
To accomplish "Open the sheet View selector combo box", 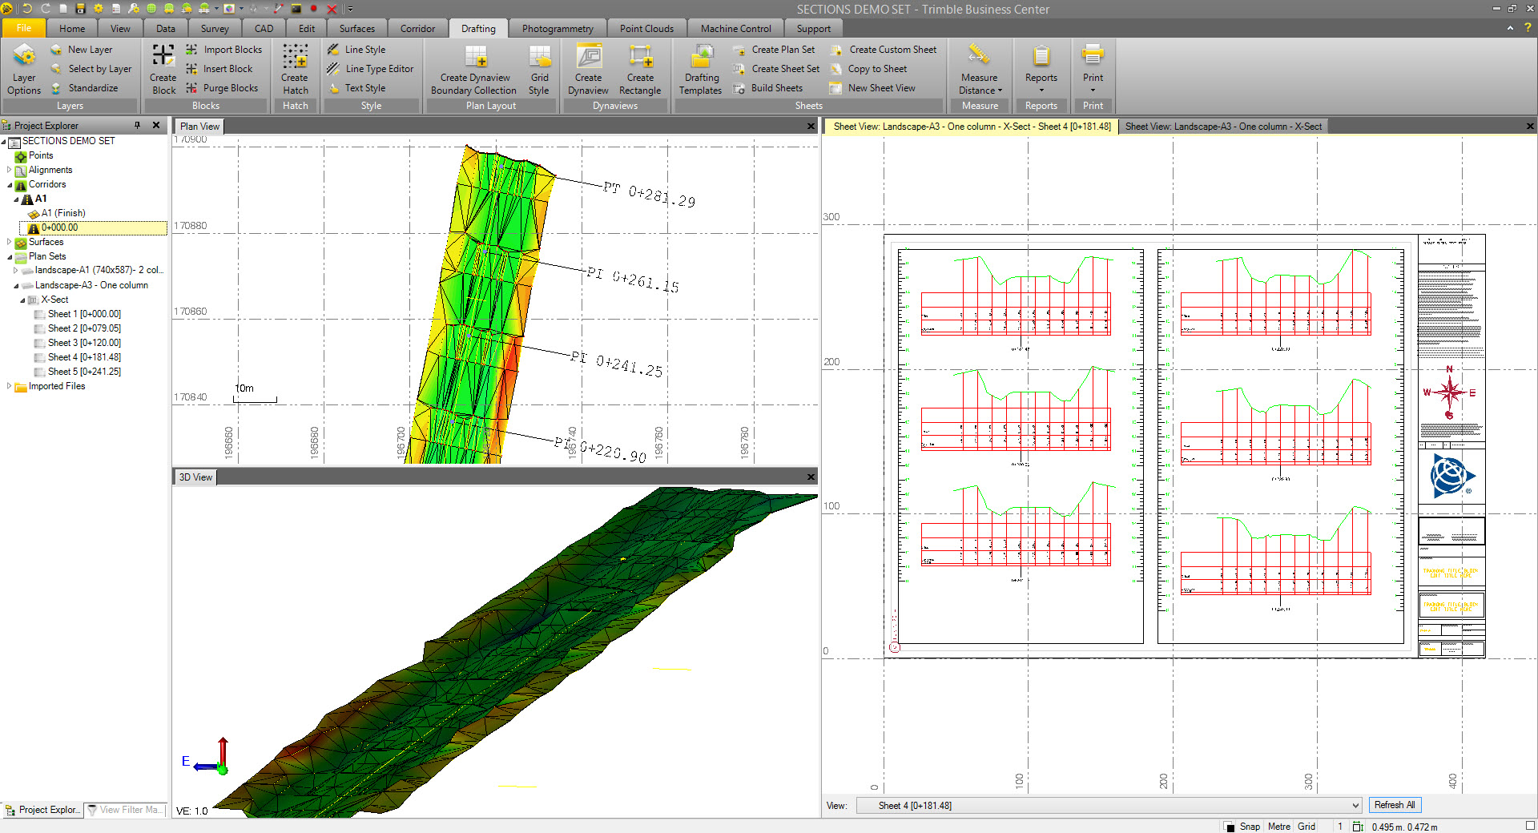I will click(1109, 806).
